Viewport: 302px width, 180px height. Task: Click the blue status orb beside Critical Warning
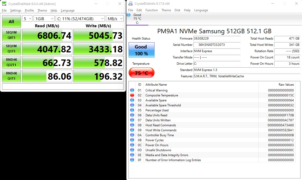tap(132, 90)
